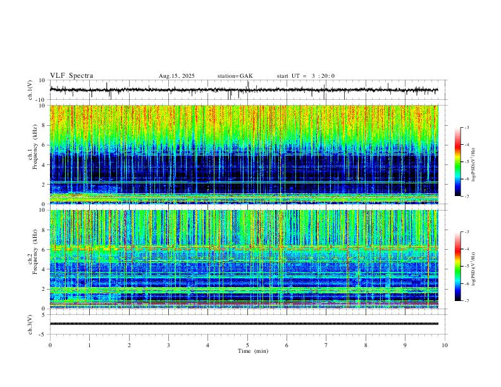501x387 pixels.
Task: Click the ch.3 flat signal trace
Action: click(244, 324)
